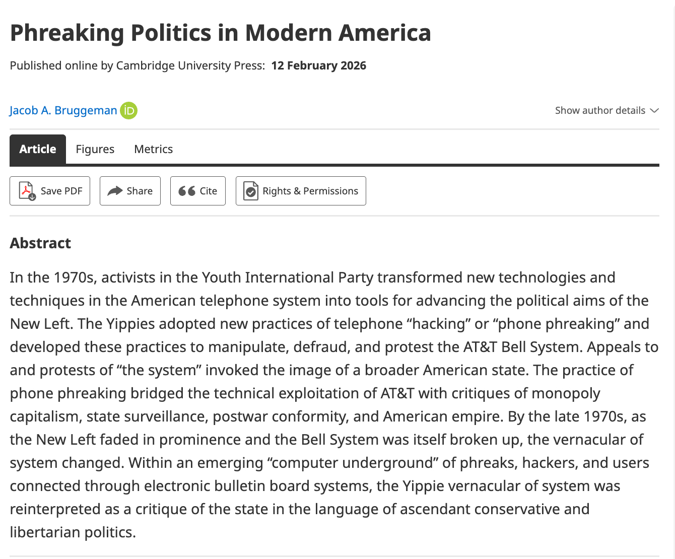Switch to the Figures tab
Viewport: 675px width, 559px height.
tap(95, 149)
